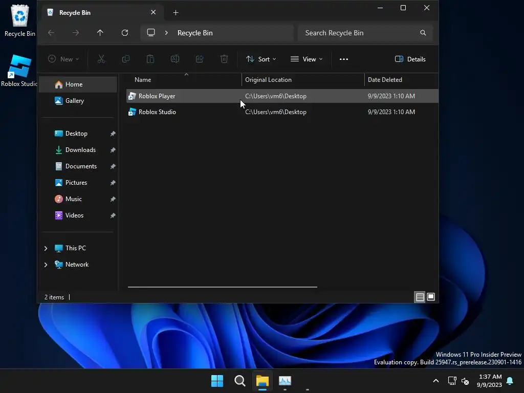Click the Cut scissors icon in toolbar
524x393 pixels.
tap(101, 59)
